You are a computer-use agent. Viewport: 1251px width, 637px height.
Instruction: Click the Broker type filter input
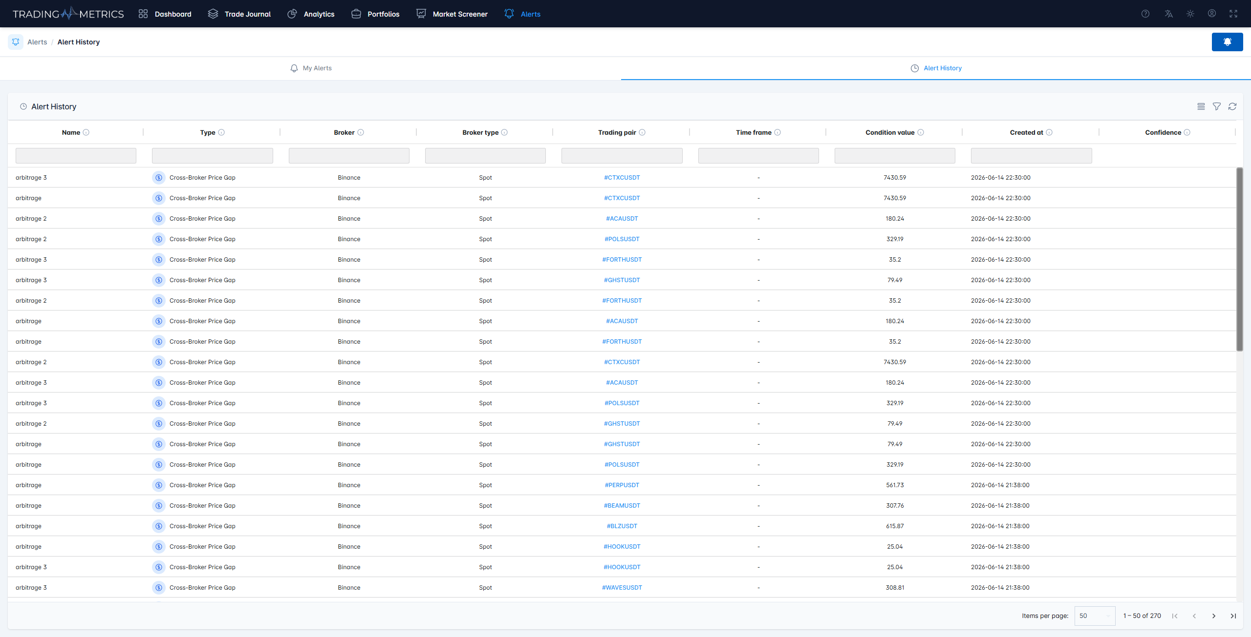click(485, 156)
